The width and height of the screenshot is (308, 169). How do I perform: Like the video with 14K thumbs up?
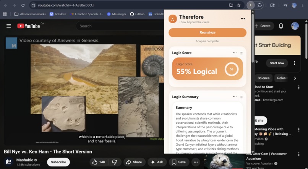click(x=99, y=162)
